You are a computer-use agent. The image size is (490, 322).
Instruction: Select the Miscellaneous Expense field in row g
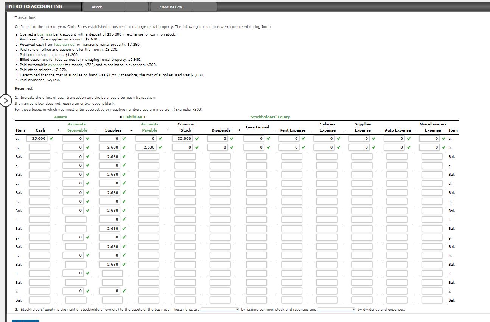432,237
